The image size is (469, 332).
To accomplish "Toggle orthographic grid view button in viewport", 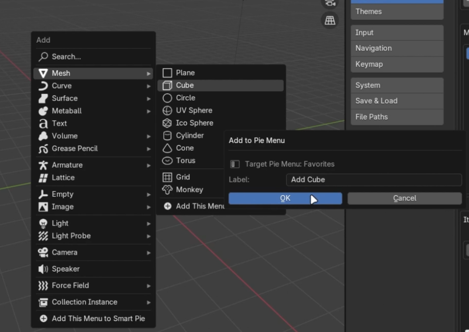I will (x=330, y=20).
